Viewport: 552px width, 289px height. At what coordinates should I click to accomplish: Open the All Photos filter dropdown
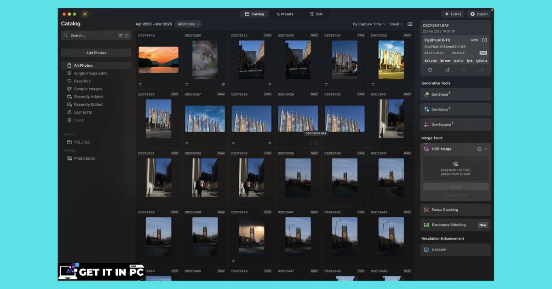188,24
